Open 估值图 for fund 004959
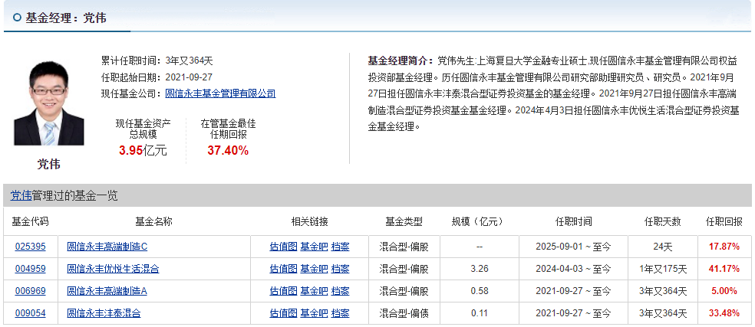Viewport: 755px width, 327px height. coord(283,269)
